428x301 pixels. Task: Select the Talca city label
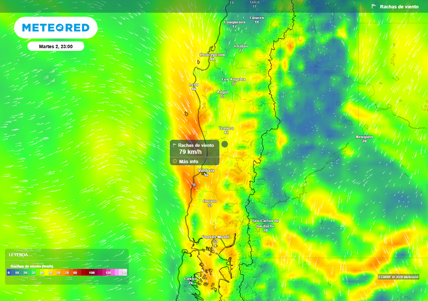coord(254,2)
